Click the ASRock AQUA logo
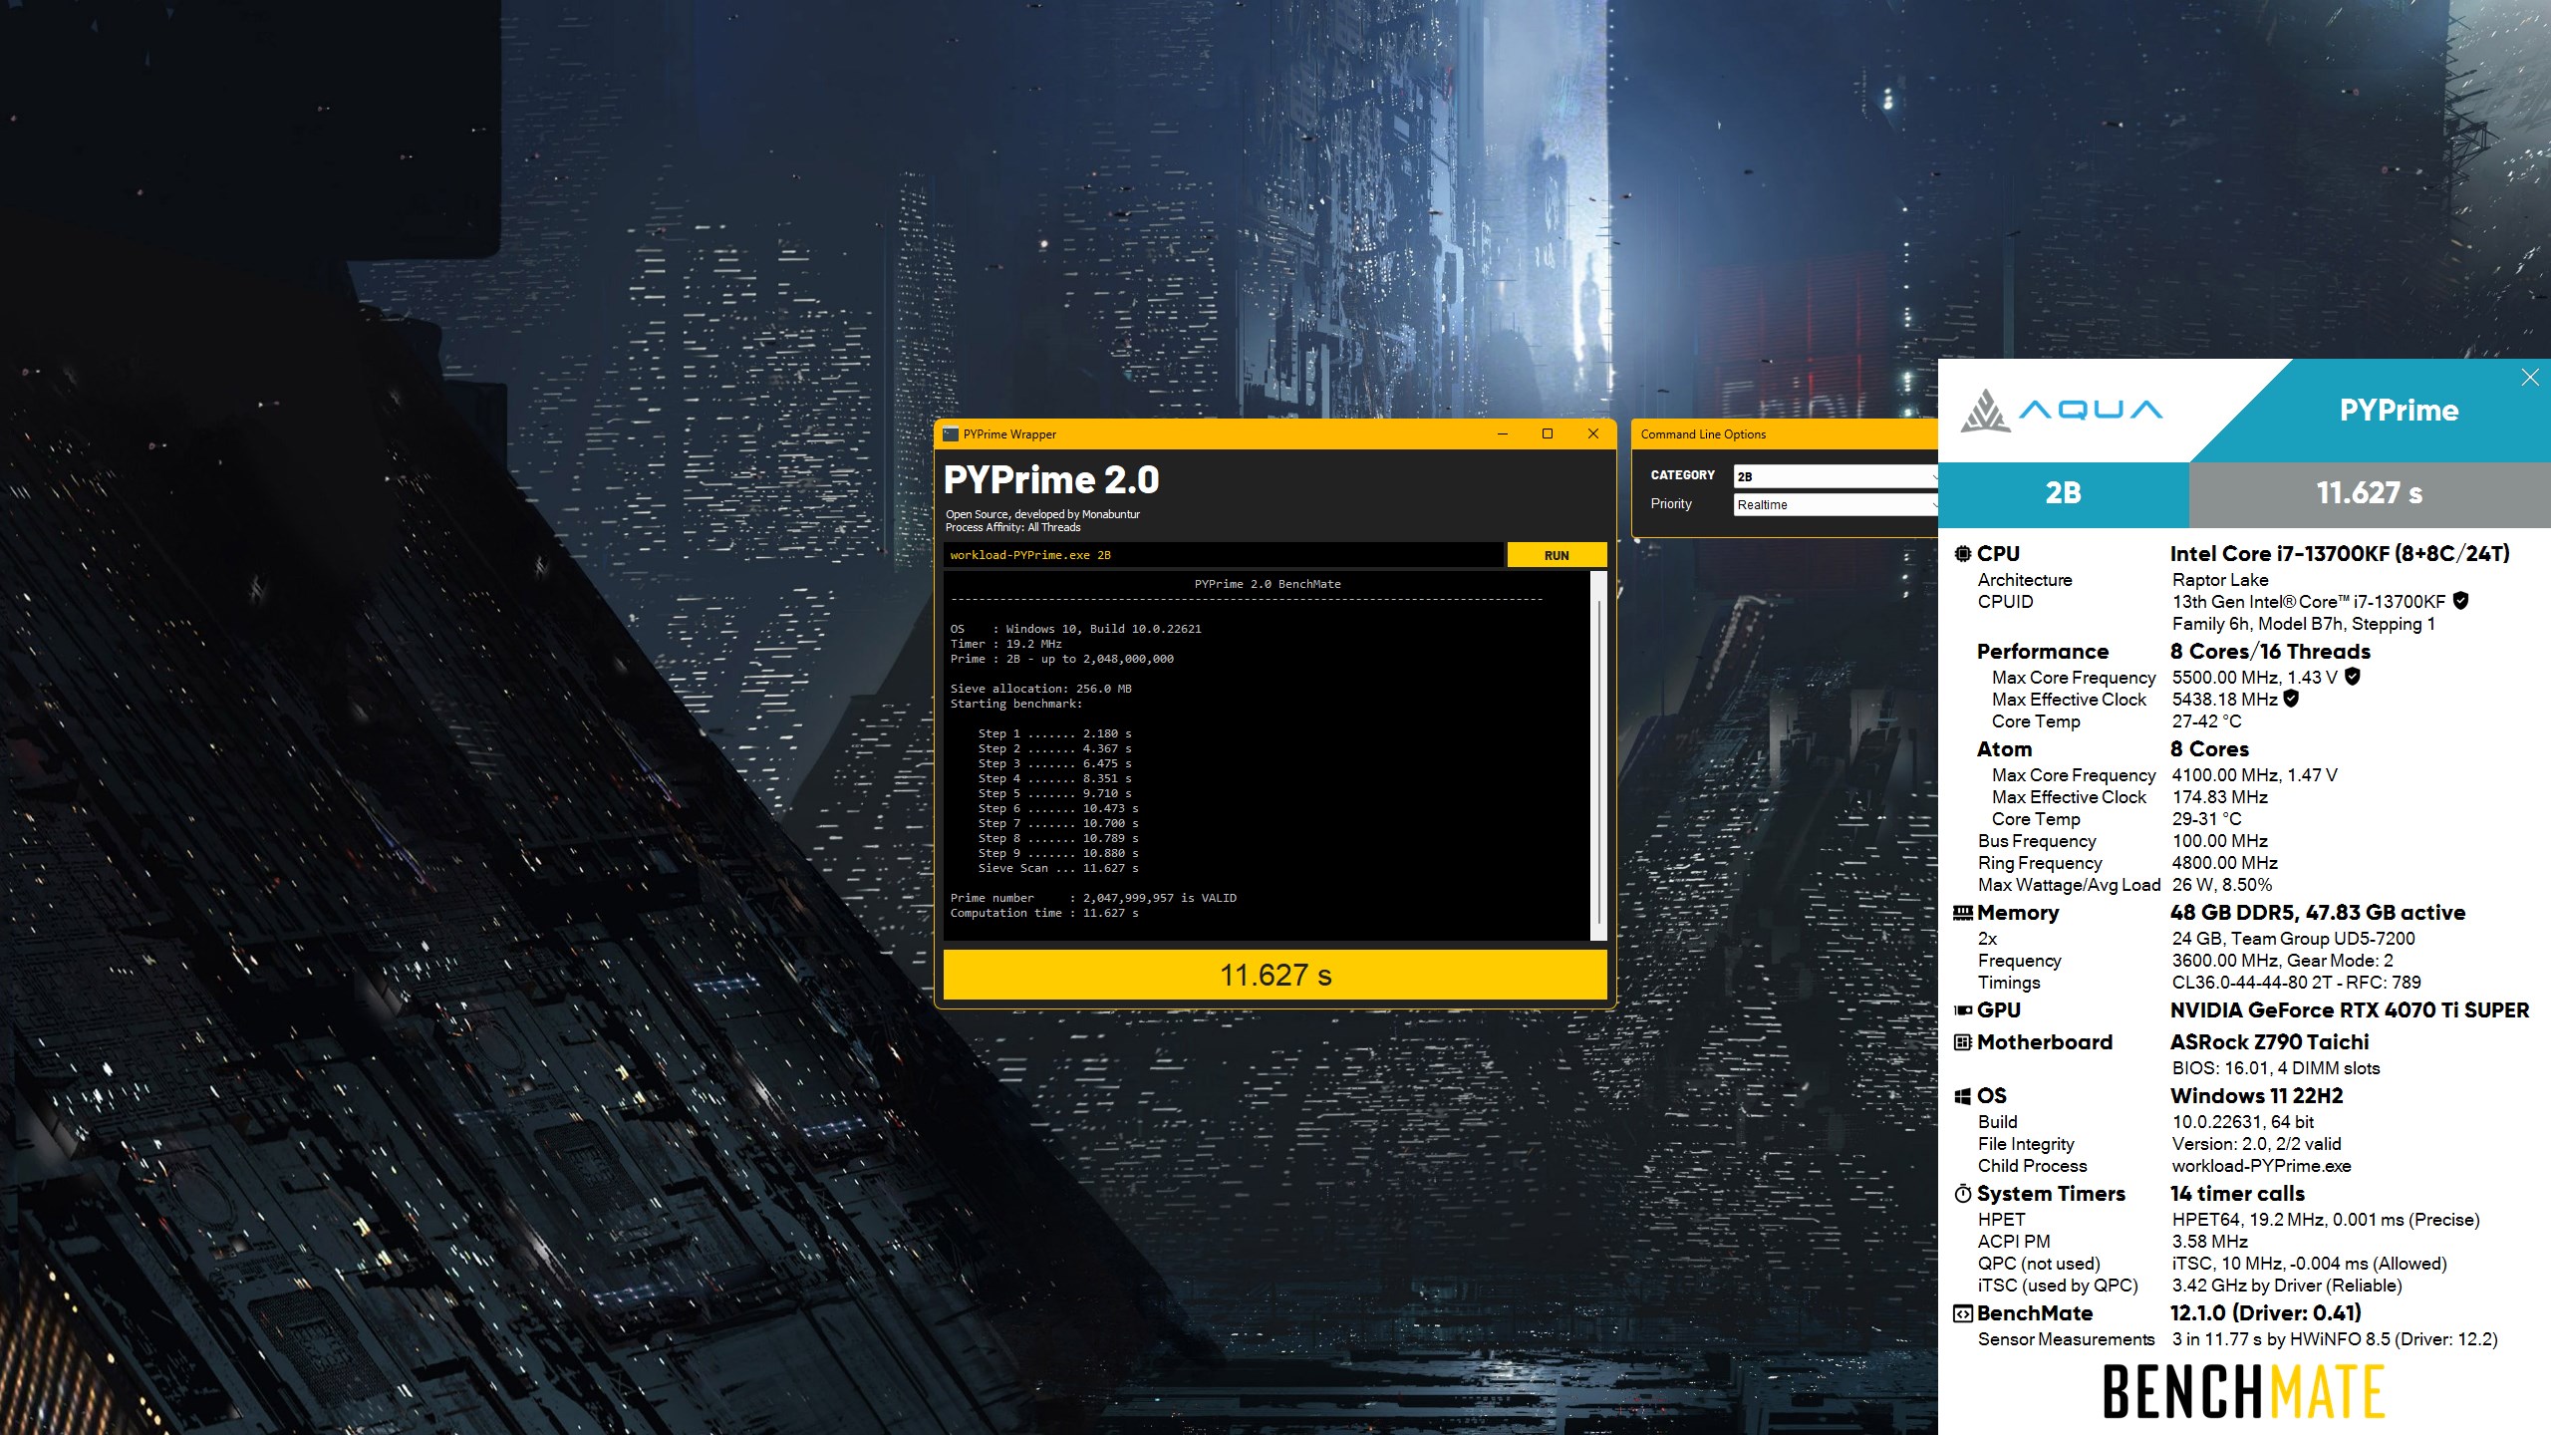 [x=2061, y=410]
